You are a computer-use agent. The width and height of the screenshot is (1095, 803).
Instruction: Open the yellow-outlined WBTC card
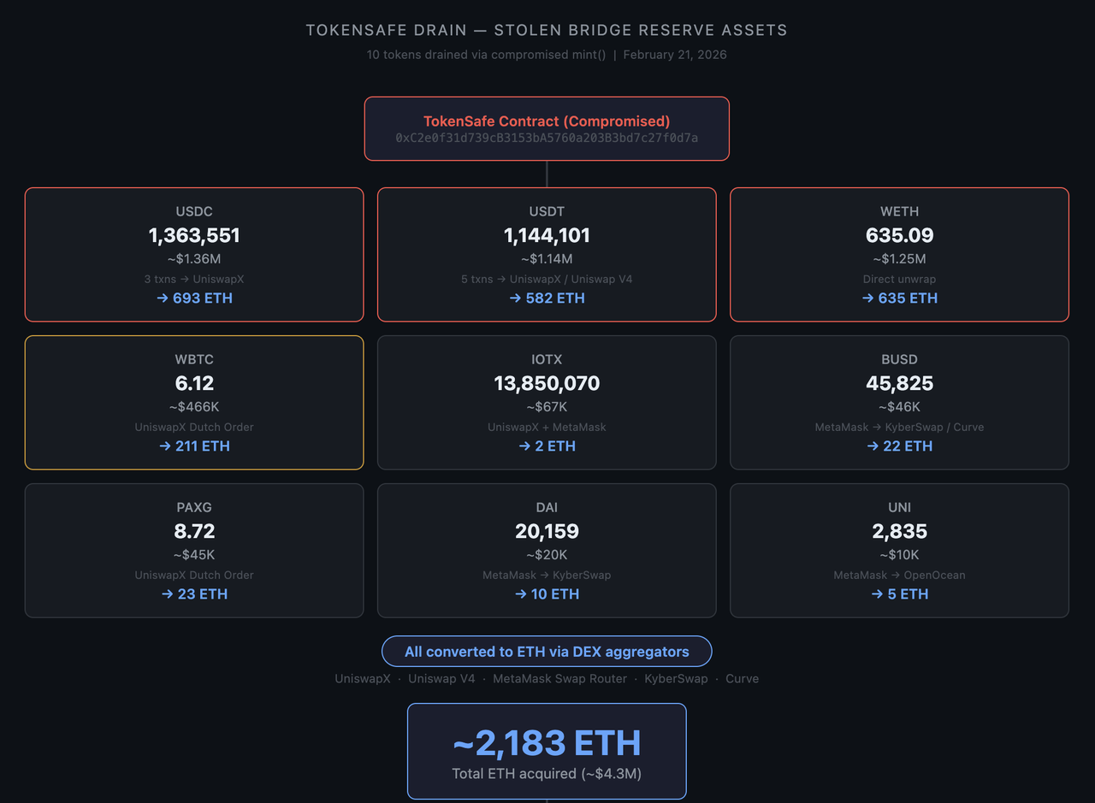(x=194, y=402)
